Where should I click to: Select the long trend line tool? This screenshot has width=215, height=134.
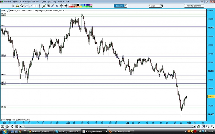coord(31,6)
